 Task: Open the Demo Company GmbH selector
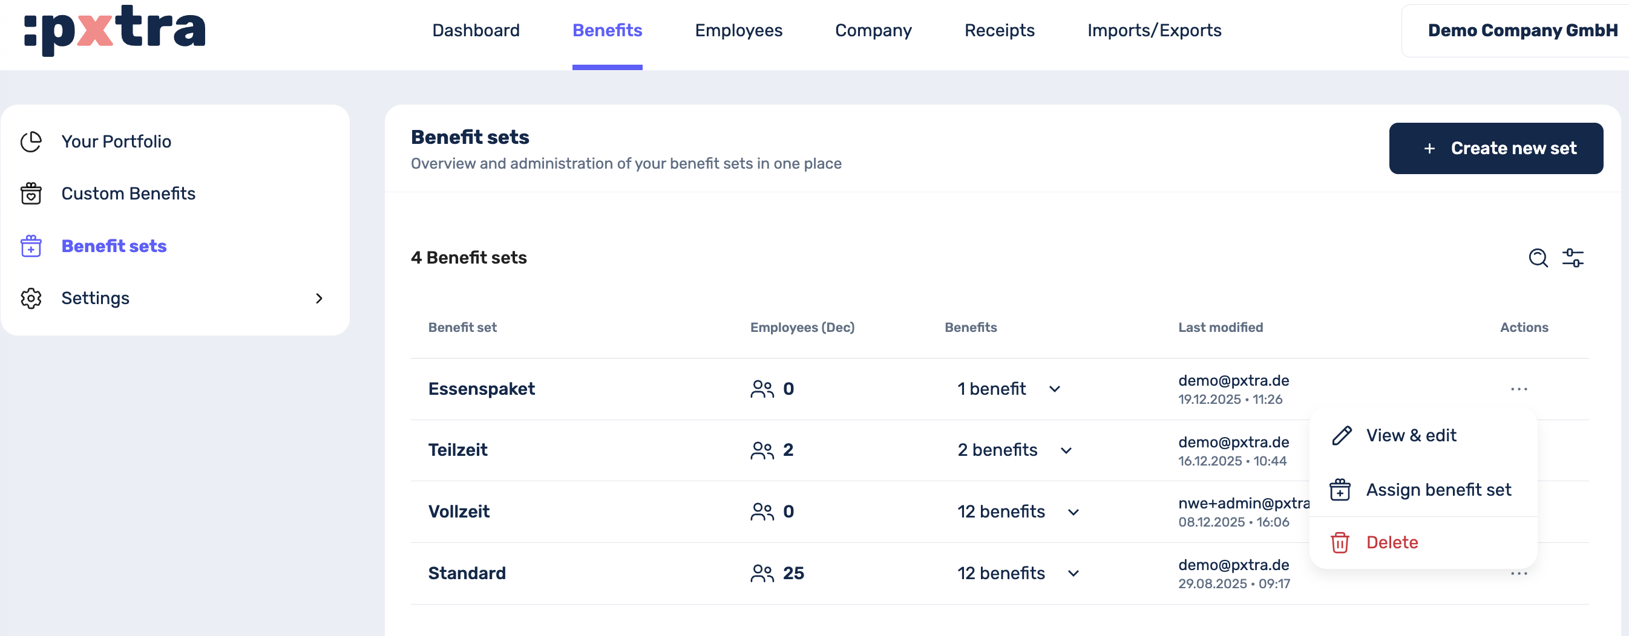(1521, 30)
